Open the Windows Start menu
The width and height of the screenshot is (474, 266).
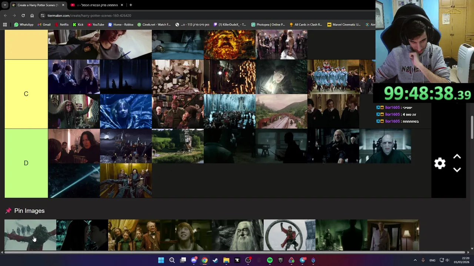pos(161,260)
